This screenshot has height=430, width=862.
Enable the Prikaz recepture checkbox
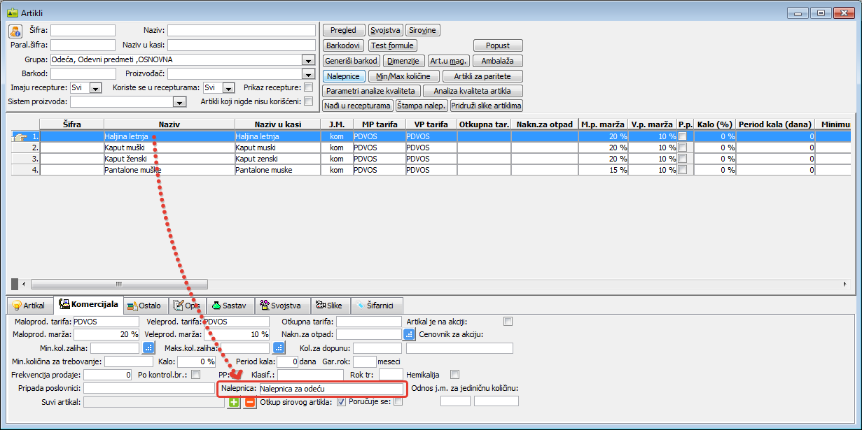308,87
